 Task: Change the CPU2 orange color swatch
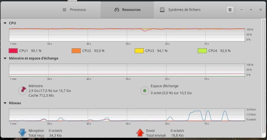tap(76, 51)
